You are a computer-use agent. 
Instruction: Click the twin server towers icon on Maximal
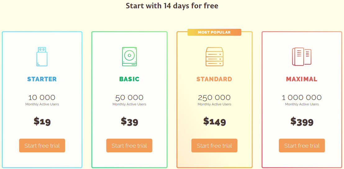301,56
